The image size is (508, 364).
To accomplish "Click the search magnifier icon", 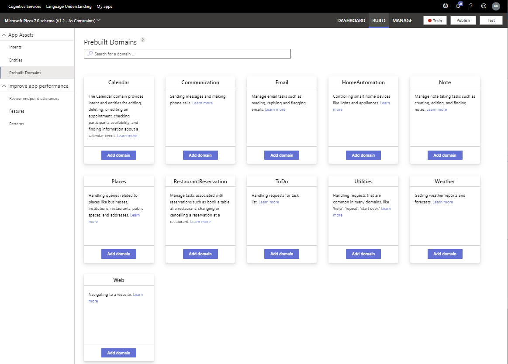I will pos(89,53).
